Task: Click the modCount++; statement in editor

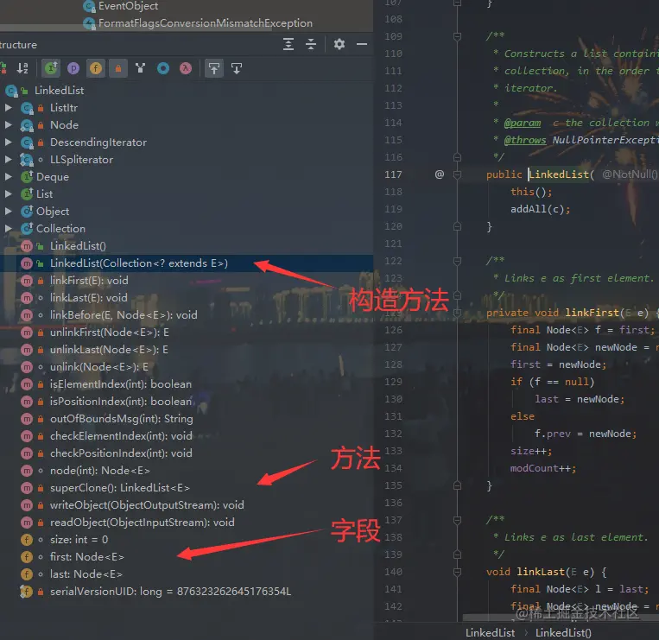Action: tap(543, 468)
